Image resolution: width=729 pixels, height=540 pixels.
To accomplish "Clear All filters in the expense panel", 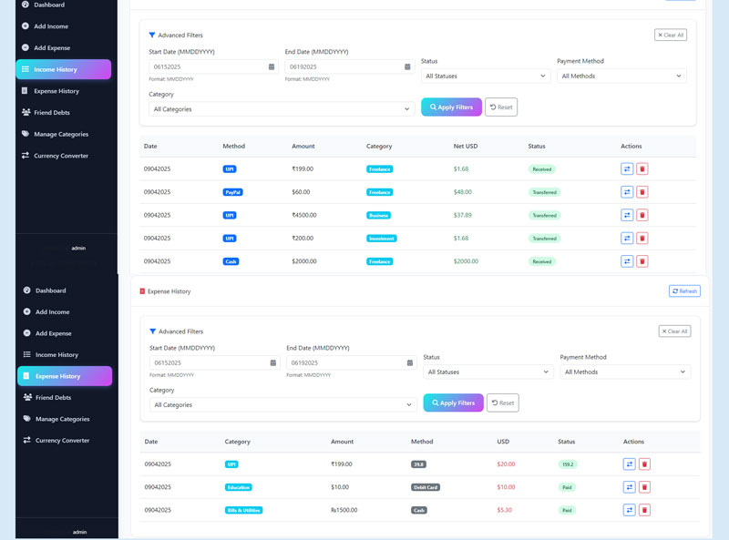I will pos(674,331).
